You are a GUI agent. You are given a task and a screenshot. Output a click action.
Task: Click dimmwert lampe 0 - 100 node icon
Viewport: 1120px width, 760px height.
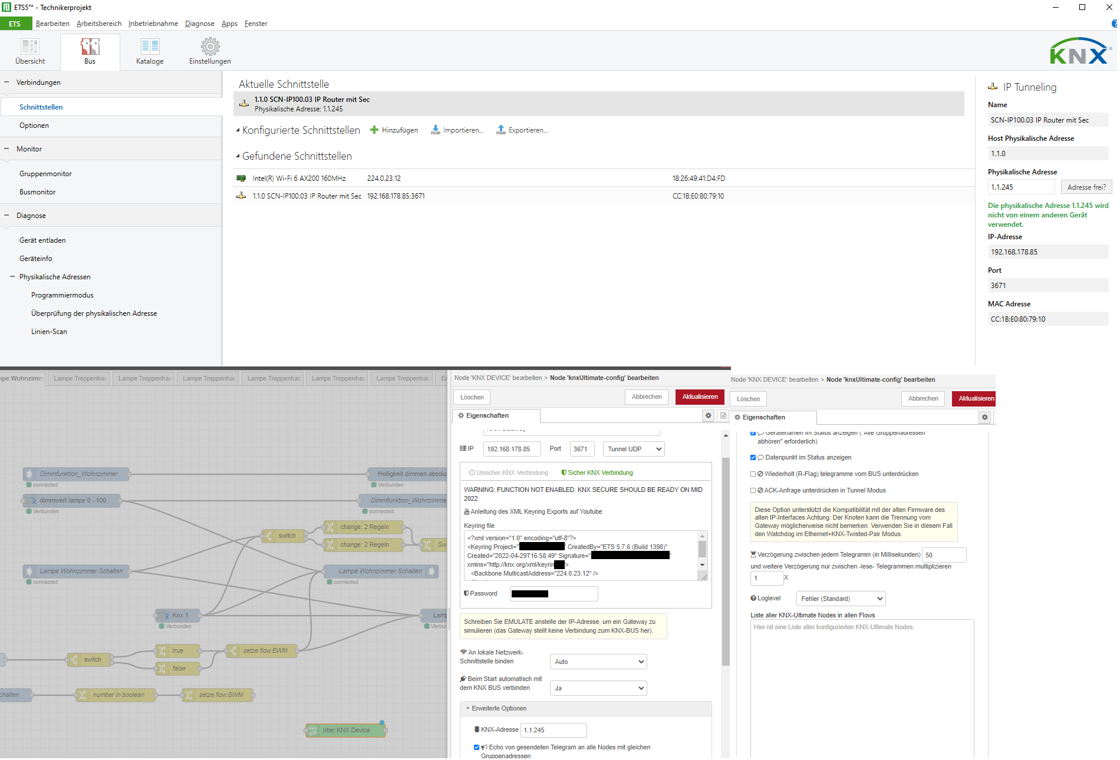click(31, 501)
